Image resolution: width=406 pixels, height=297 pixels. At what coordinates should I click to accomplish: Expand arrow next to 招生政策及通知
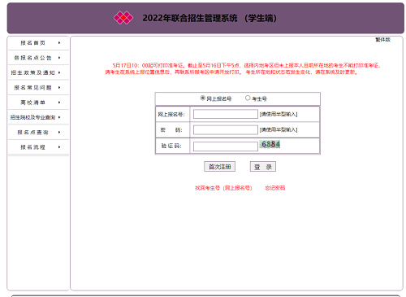coord(59,72)
